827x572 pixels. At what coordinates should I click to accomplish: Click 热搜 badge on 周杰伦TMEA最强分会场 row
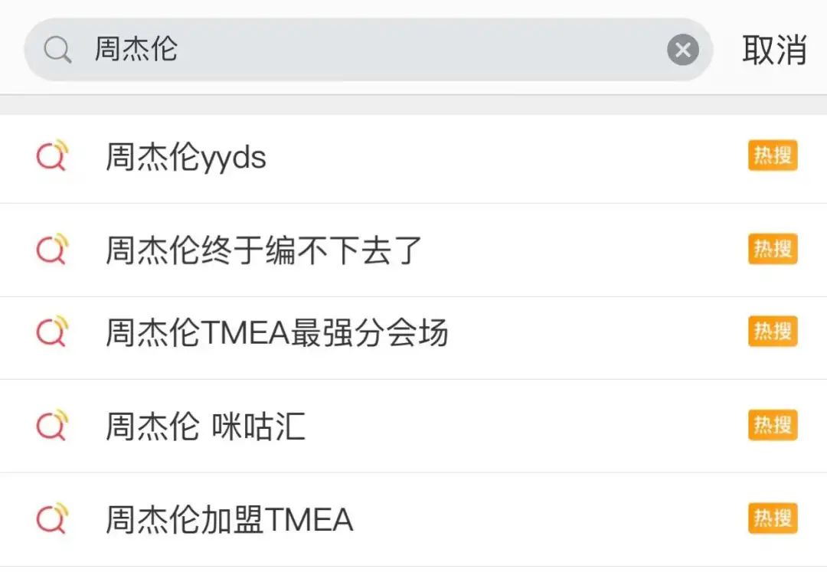(x=773, y=331)
